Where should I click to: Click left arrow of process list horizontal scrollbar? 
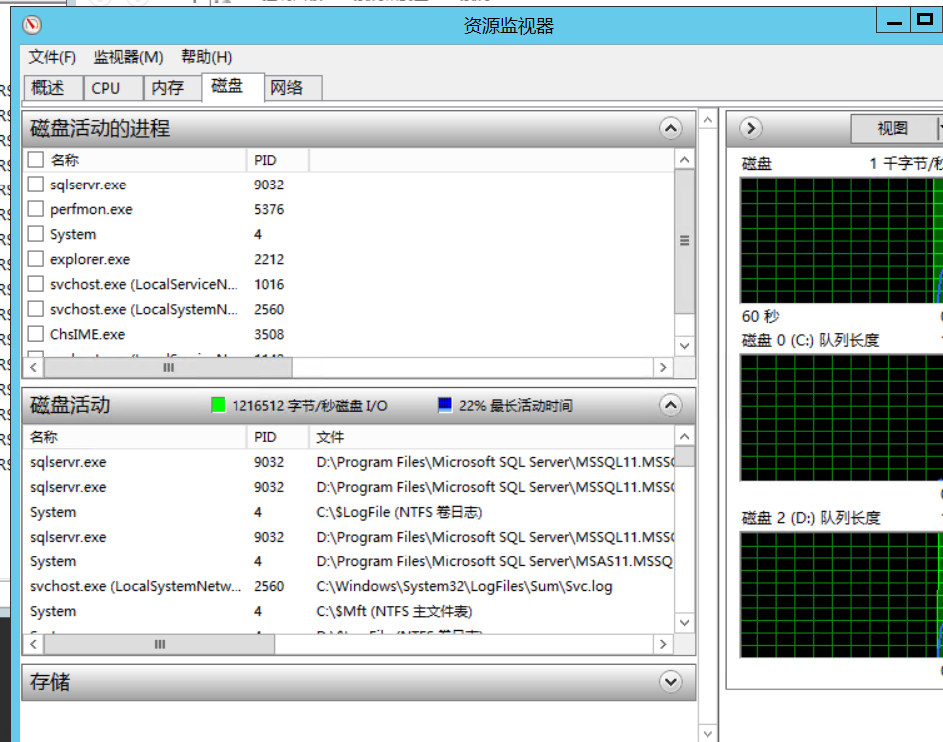34,367
